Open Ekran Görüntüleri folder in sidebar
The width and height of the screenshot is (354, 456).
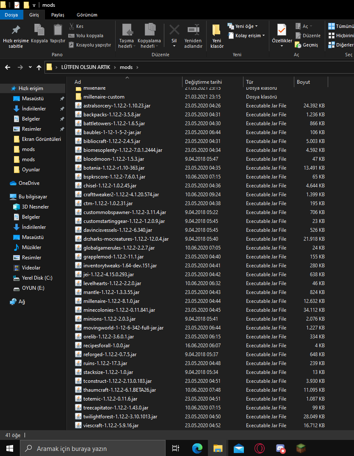coord(41,139)
